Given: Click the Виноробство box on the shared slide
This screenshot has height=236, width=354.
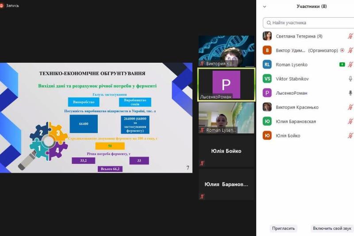Looking at the screenshot, I should (x=84, y=102).
